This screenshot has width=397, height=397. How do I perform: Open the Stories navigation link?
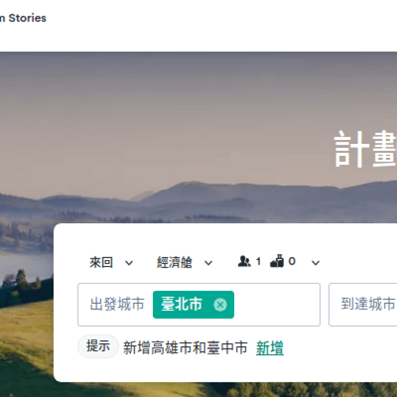pos(28,18)
